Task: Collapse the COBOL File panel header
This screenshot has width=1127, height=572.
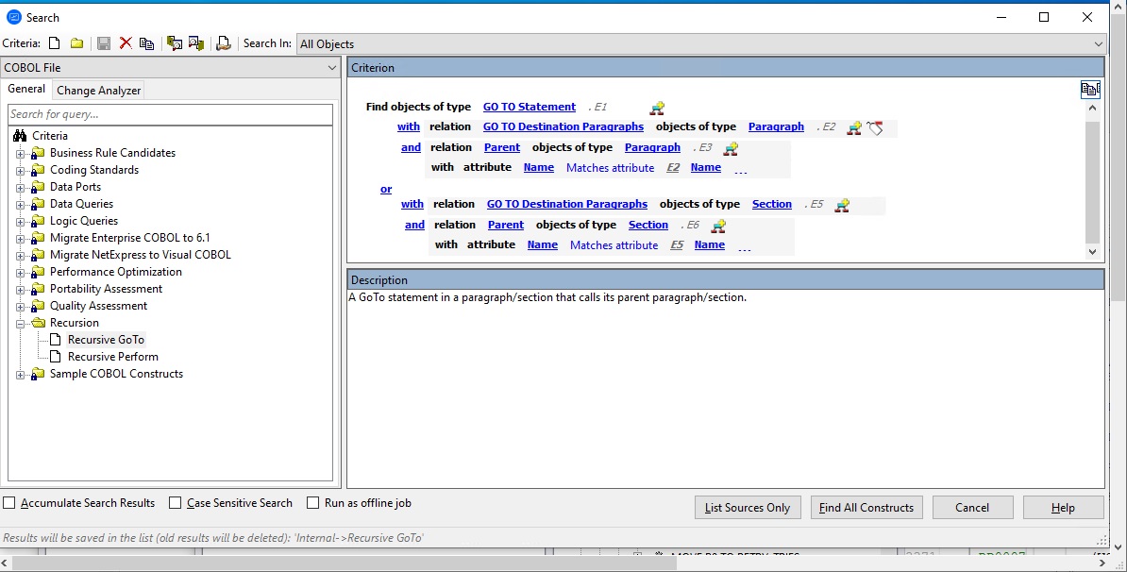Action: tap(330, 67)
